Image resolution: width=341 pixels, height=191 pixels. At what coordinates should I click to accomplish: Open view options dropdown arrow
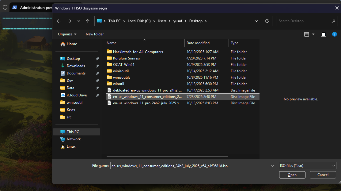[313, 34]
